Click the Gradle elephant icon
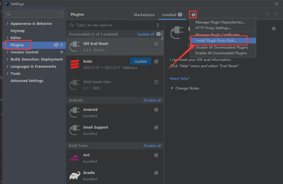Viewport: 283px width, 184px height. coord(75,175)
